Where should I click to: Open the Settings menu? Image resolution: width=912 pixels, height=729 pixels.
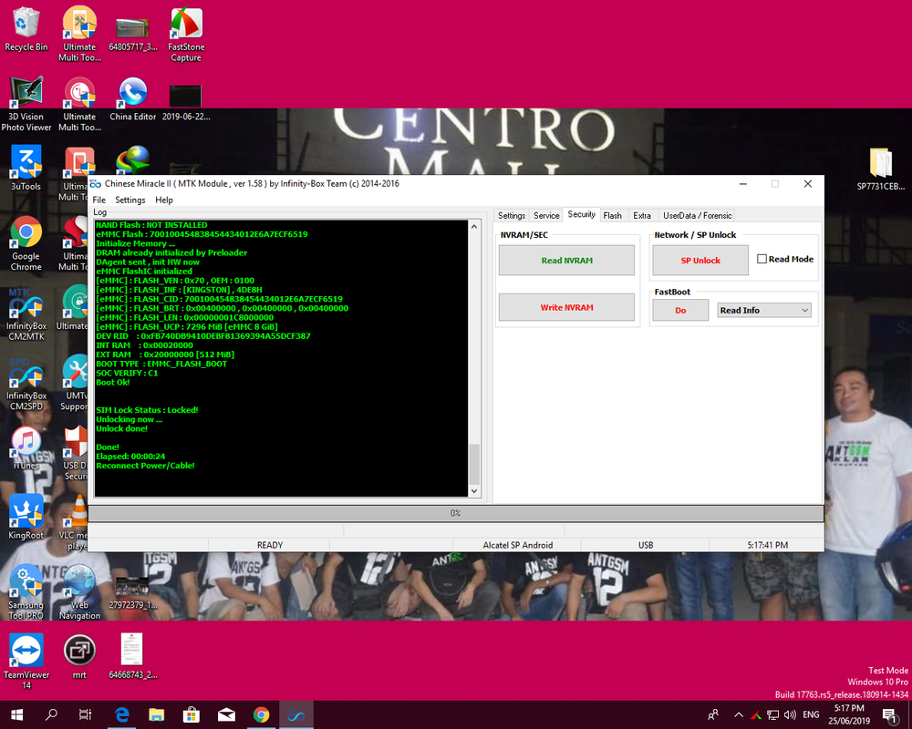tap(130, 200)
